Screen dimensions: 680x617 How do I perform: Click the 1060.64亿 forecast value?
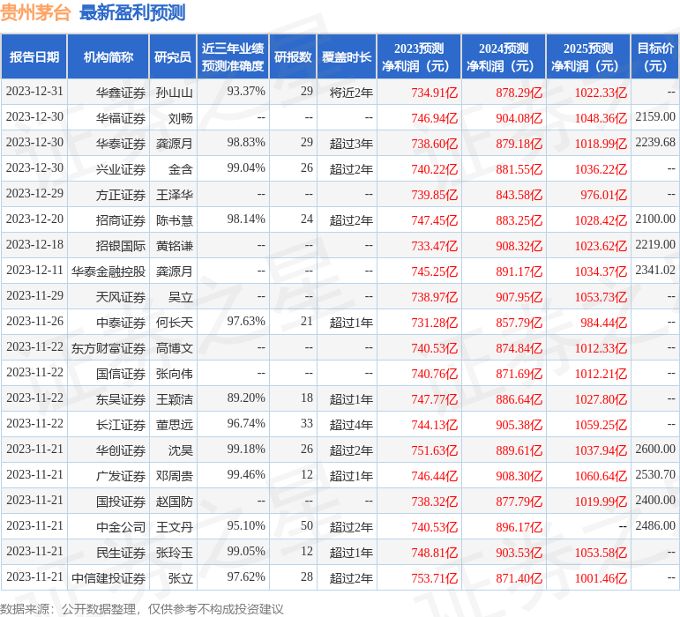click(x=602, y=476)
